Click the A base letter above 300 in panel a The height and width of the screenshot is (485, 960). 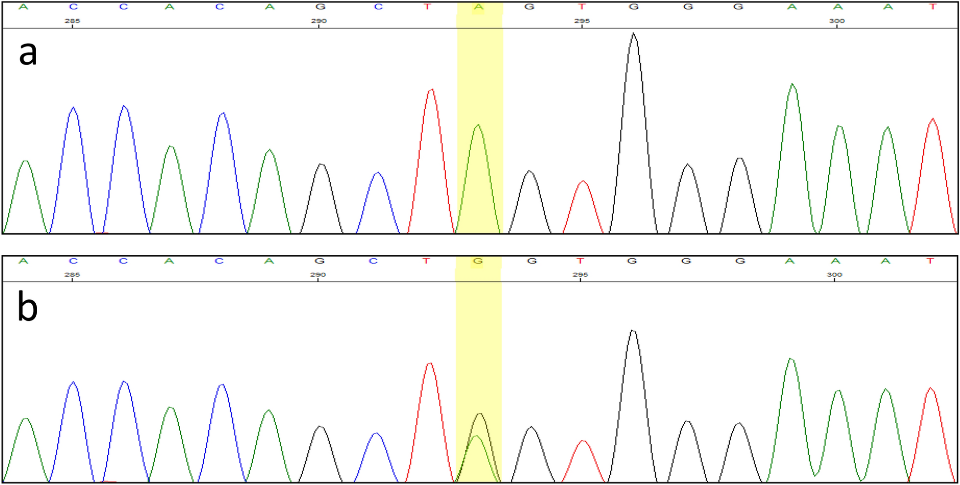[838, 7]
